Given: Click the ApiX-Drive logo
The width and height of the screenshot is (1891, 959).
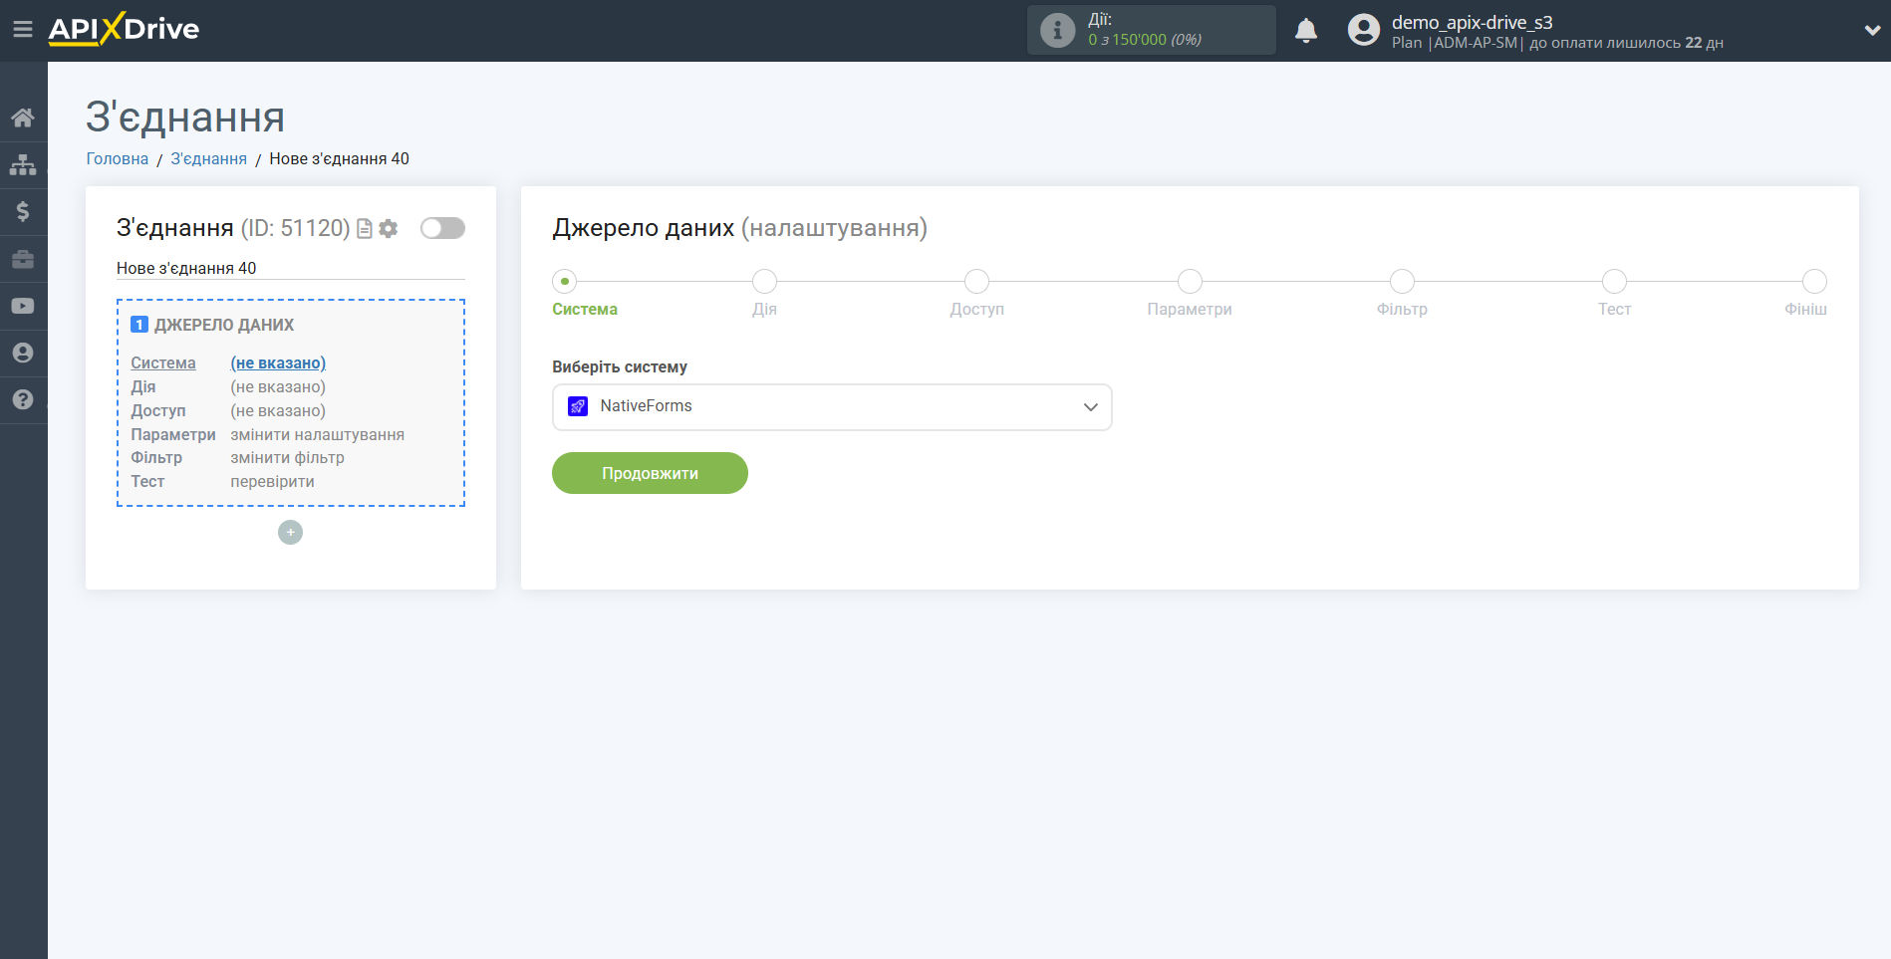Looking at the screenshot, I should pyautogui.click(x=124, y=29).
